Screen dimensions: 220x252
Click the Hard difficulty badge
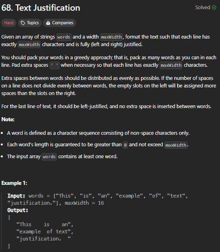9,23
